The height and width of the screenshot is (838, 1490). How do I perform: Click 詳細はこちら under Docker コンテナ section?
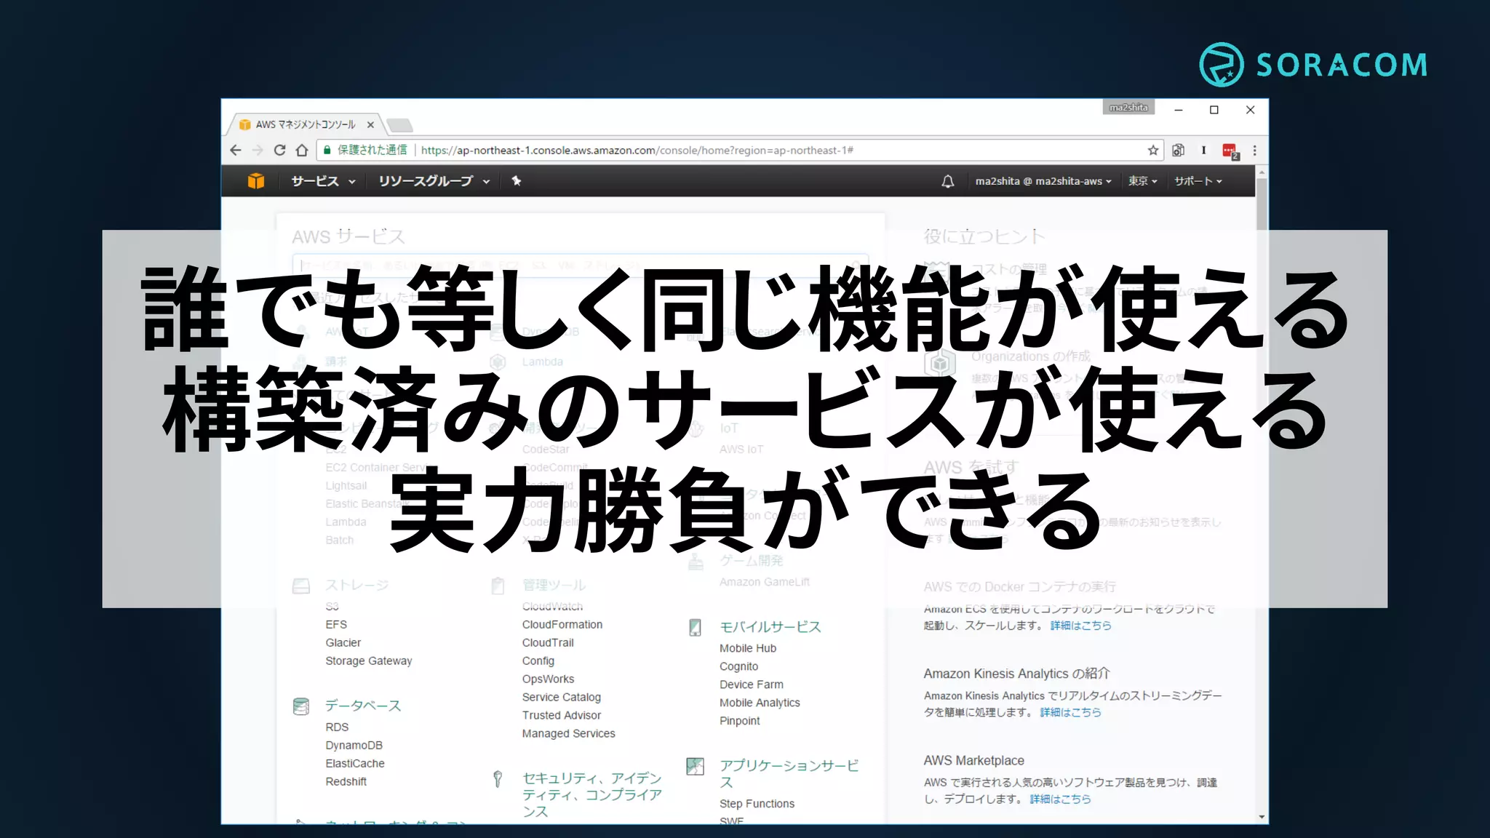pos(1081,626)
